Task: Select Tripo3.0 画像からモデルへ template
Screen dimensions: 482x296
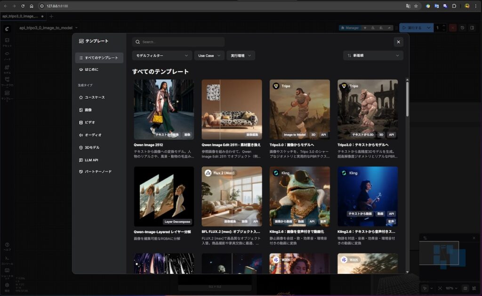Action: pos(299,109)
